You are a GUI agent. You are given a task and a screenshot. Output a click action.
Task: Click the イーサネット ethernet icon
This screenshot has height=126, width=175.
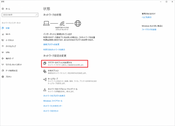(3, 40)
